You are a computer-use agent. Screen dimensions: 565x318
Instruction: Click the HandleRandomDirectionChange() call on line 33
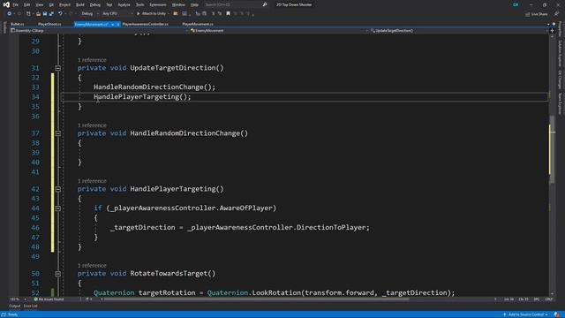click(x=154, y=87)
